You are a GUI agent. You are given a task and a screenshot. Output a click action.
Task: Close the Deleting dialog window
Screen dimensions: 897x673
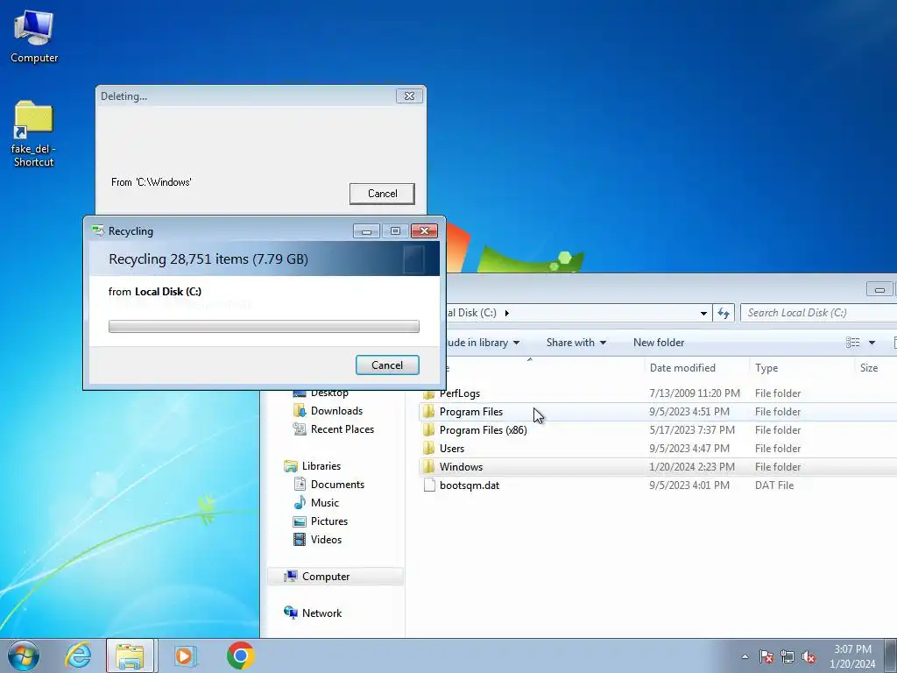[410, 96]
